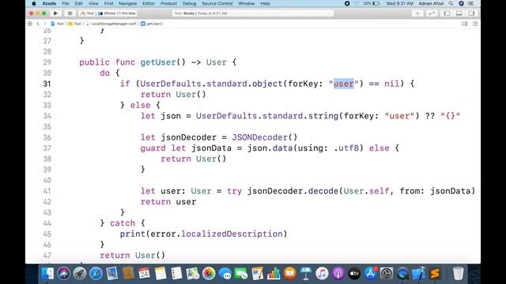Toggle the Navigator panel
Screen dimensions: 506x284
[447, 13]
